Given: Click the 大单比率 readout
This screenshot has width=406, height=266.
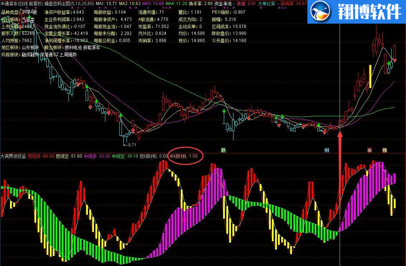Looking at the screenshot, I should point(269,4).
